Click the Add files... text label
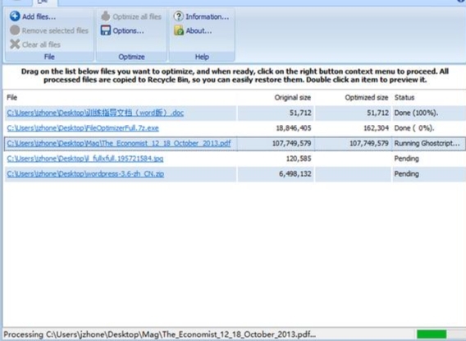466x341 pixels. pos(39,16)
